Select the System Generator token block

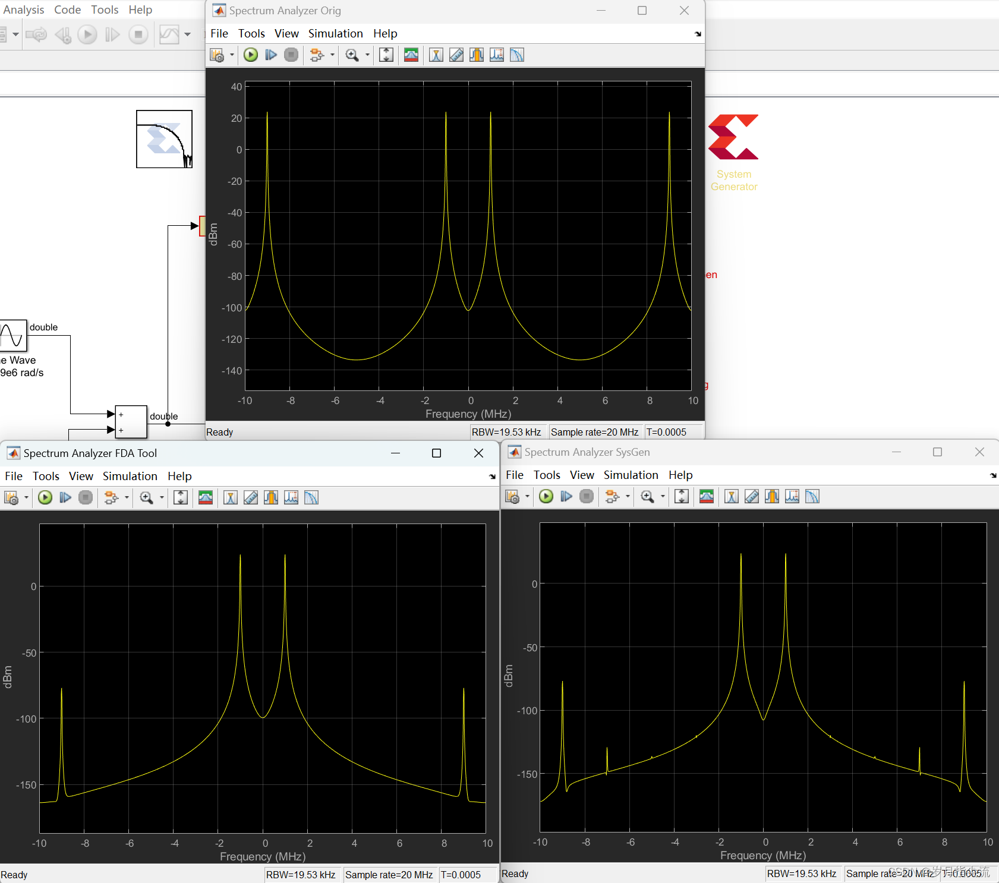pyautogui.click(x=733, y=137)
